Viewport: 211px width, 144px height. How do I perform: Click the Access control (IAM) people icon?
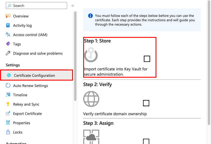[8, 35]
